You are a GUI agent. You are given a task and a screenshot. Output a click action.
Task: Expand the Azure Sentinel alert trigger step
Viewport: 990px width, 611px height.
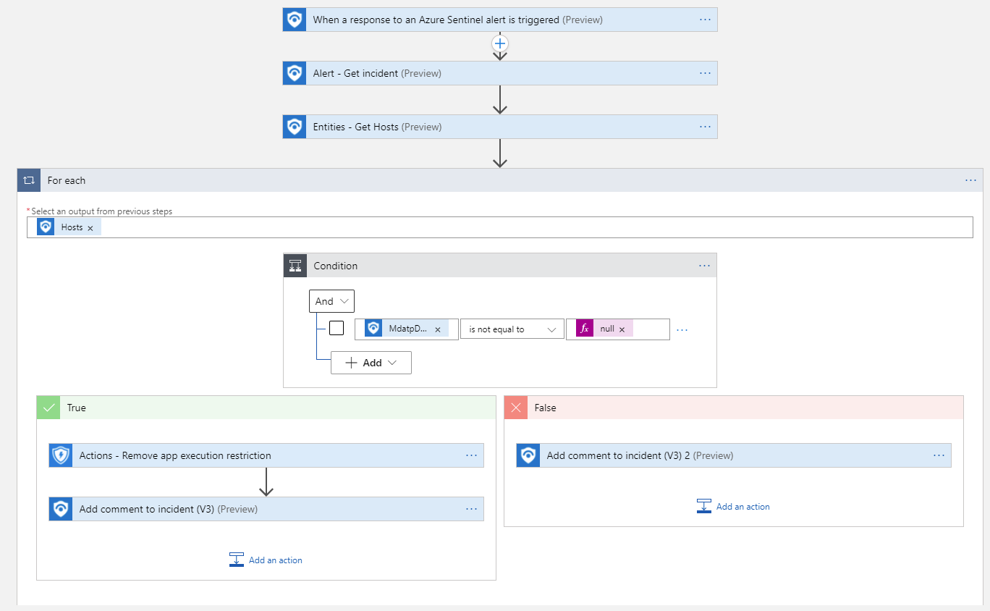pyautogui.click(x=500, y=20)
